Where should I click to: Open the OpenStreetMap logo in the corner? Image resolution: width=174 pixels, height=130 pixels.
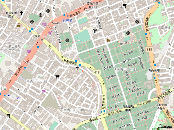tap(165, 127)
